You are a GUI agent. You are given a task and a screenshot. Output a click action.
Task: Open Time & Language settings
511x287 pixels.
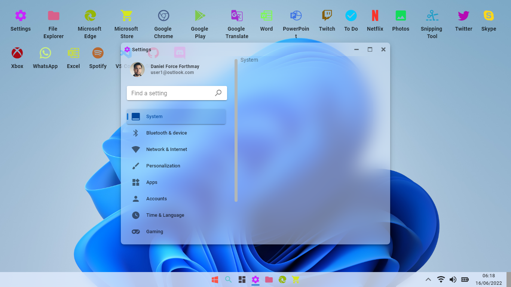(176, 215)
